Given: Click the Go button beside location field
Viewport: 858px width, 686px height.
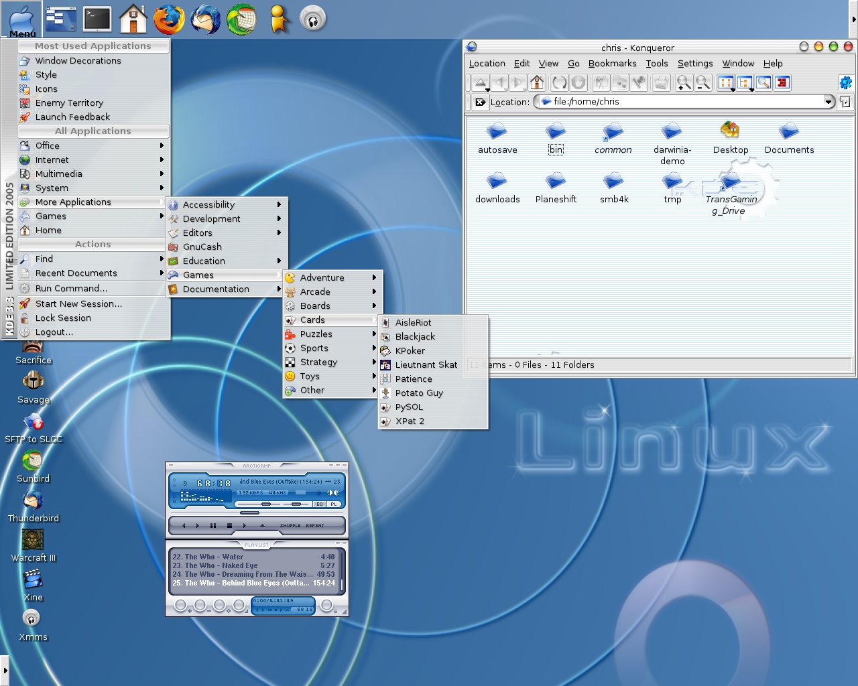Looking at the screenshot, I should (845, 102).
